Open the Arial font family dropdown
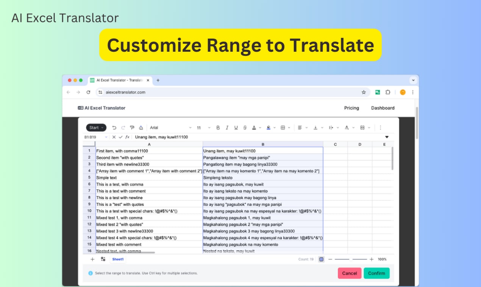The width and height of the screenshot is (481, 287). click(171, 128)
